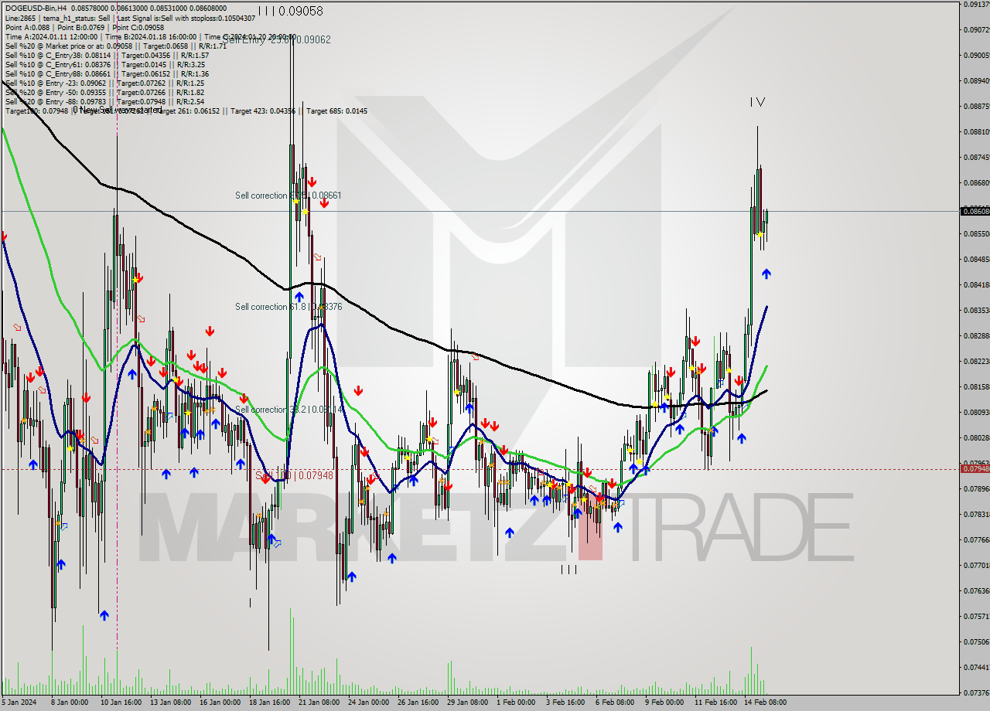Click the 0.08028 price axis label
The height and width of the screenshot is (711, 990).
(976, 438)
